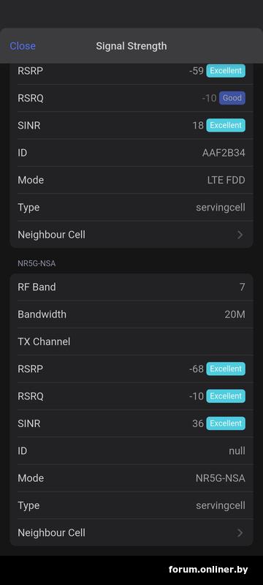The image size is (263, 585).
Task: Tap the LTE RSRP Excellent badge
Action: (x=226, y=70)
